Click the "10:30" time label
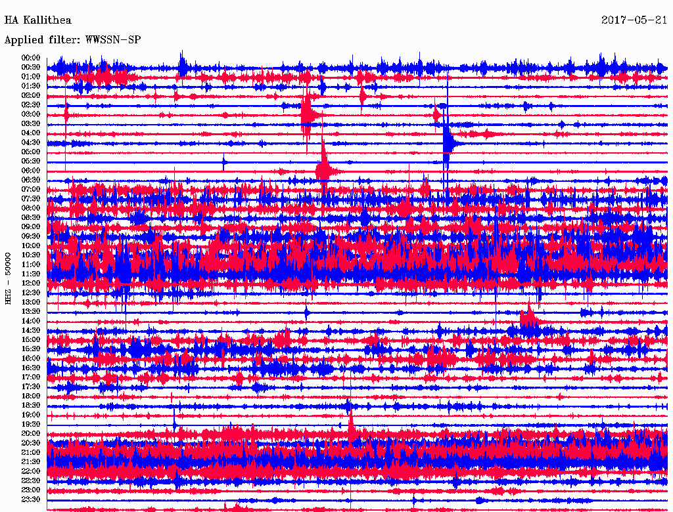The width and height of the screenshot is (673, 512). tap(31, 255)
